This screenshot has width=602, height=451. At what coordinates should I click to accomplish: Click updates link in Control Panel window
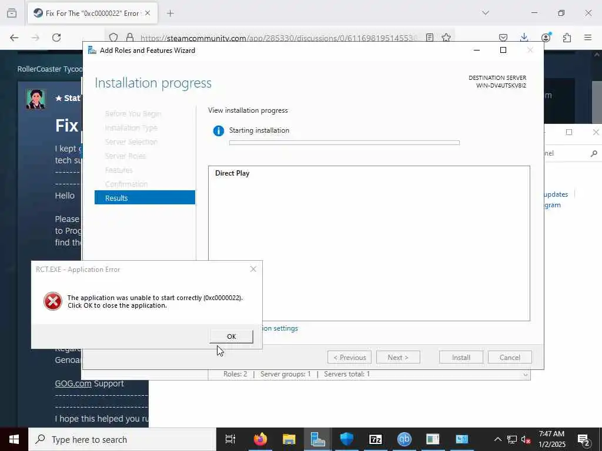coord(556,194)
